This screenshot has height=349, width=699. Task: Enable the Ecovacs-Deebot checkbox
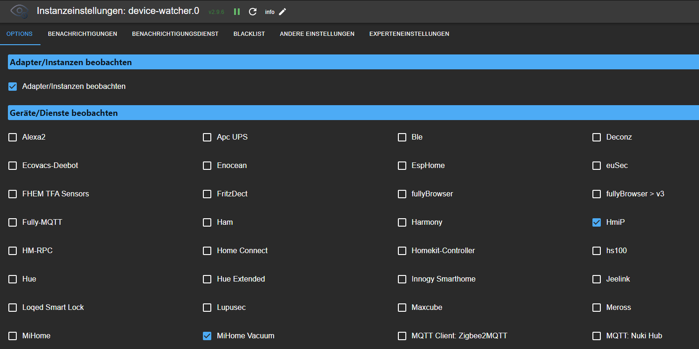point(13,166)
